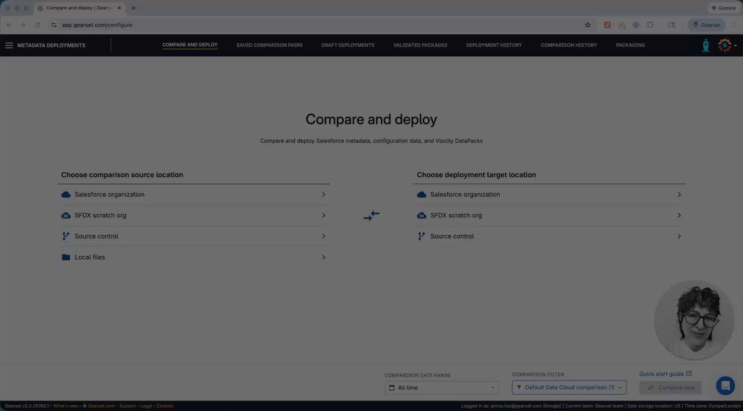This screenshot has width=743, height=411.
Task: Click the folder icon next to Local files
Action: [66, 257]
